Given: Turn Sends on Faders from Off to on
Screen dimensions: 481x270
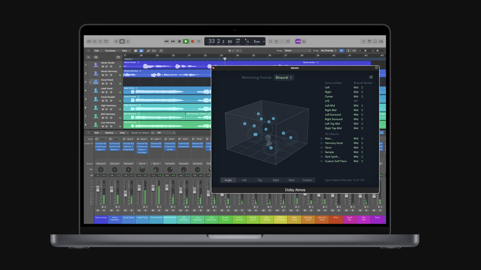Looking at the screenshot, I should pos(153,133).
